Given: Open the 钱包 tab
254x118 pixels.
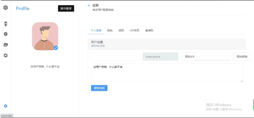Looking at the screenshot, I should [110, 31].
